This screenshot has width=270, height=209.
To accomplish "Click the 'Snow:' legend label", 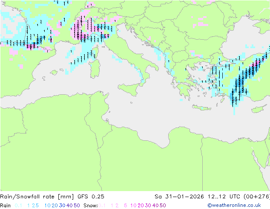I will 91,206.
